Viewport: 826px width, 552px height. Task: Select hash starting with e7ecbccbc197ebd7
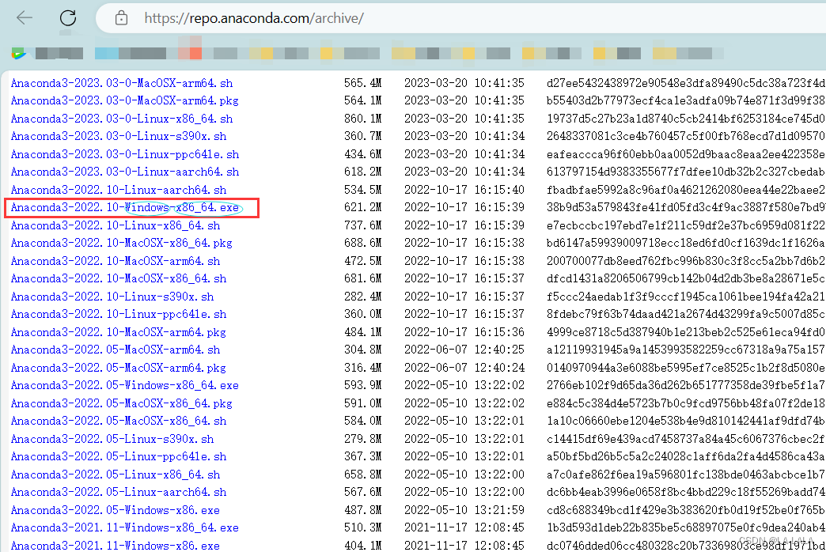(x=686, y=226)
